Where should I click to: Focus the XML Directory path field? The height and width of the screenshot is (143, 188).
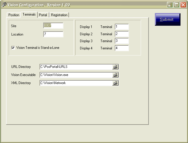[76, 83]
